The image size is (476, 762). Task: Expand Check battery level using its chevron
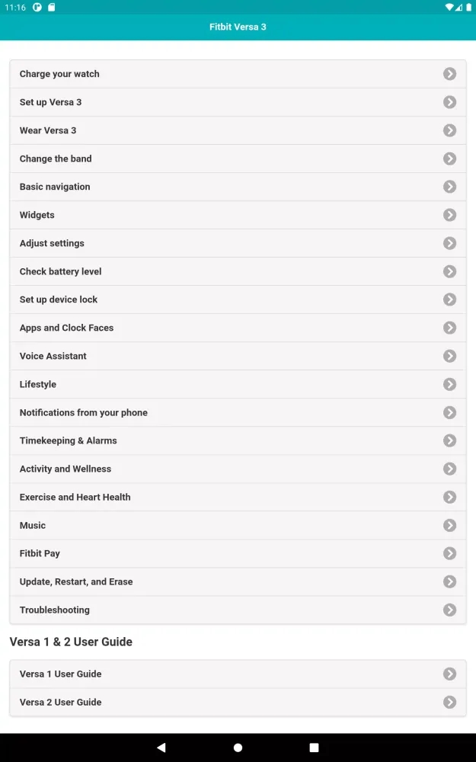[x=449, y=271]
